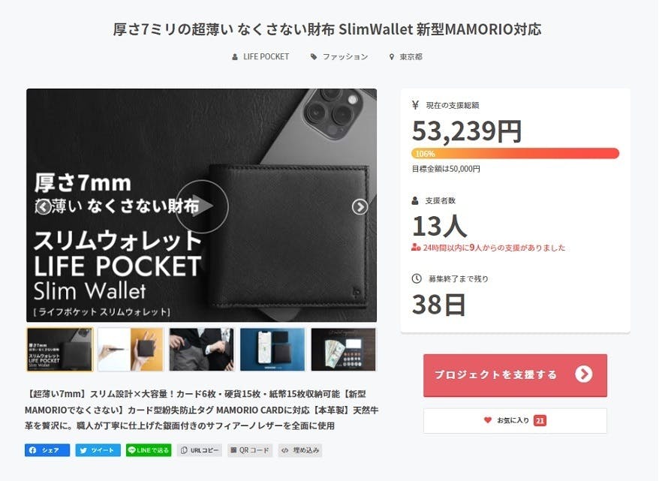This screenshot has width=659, height=481.
Task: Click the Facebook シェア button
Action: (47, 450)
